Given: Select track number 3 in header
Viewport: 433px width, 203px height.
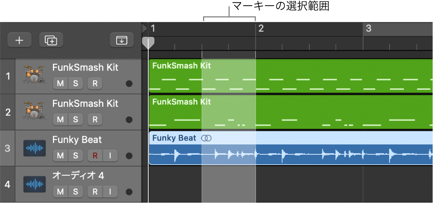Looking at the screenshot, I should (x=8, y=148).
